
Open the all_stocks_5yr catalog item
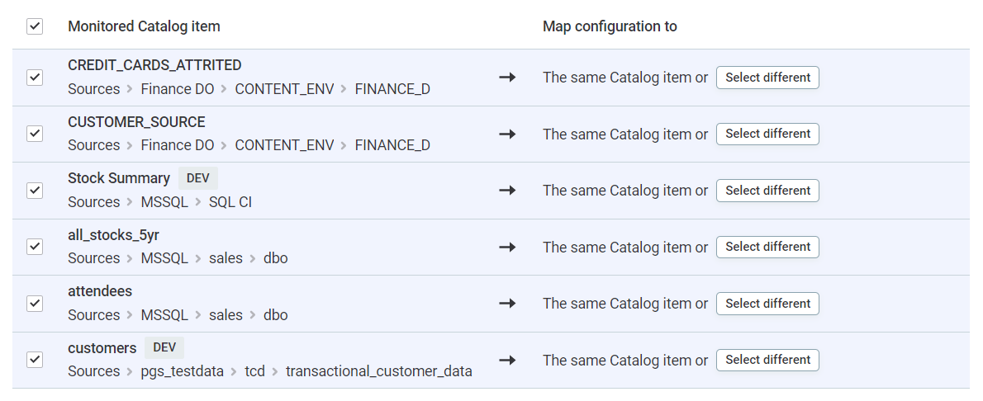pos(113,235)
